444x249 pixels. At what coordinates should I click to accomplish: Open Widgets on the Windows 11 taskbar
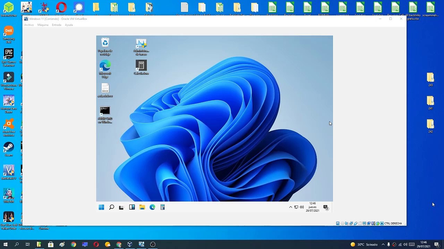[x=132, y=207]
